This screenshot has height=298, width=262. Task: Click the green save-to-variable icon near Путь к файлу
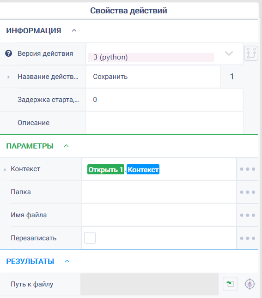230,284
